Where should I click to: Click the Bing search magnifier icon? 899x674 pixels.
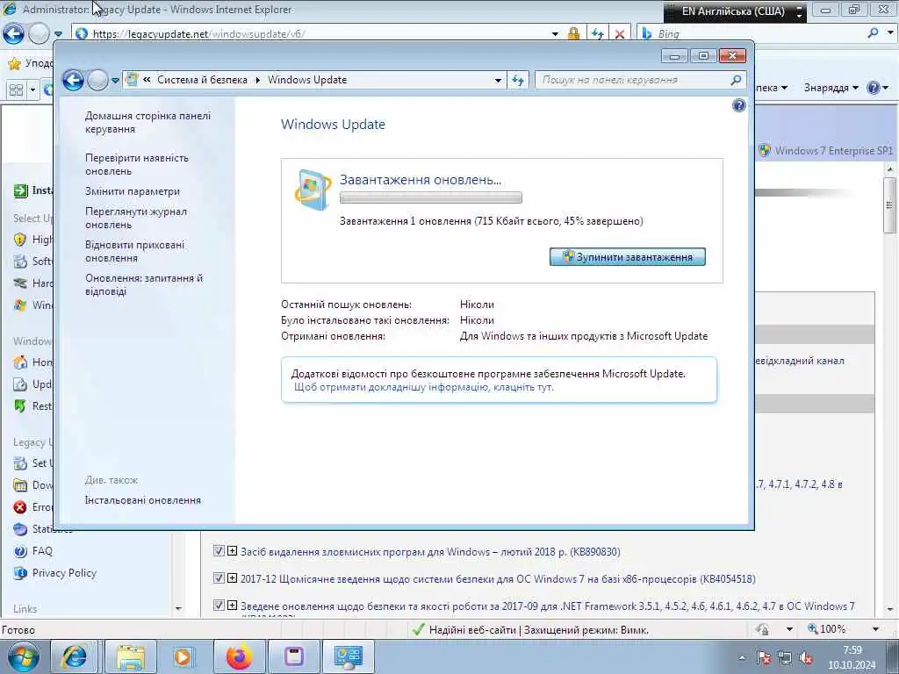pyautogui.click(x=873, y=33)
